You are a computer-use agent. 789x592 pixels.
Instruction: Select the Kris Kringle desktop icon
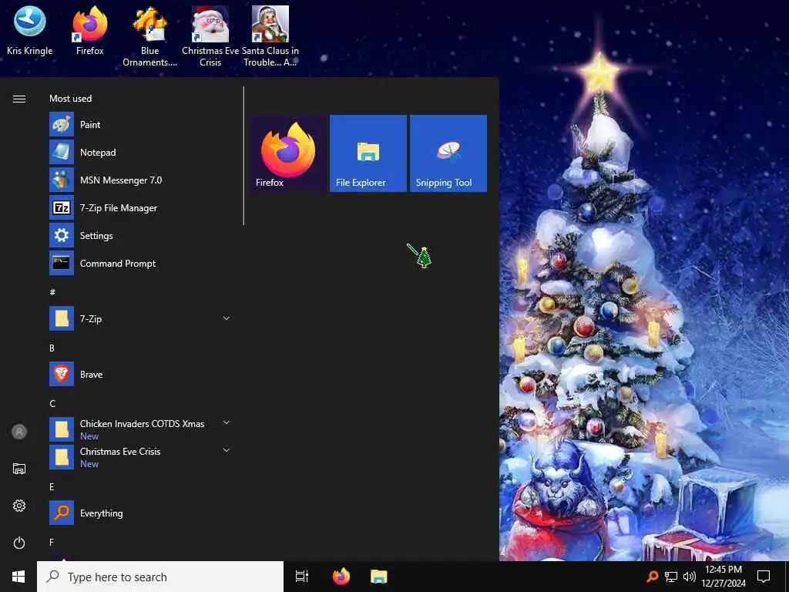tap(30, 31)
